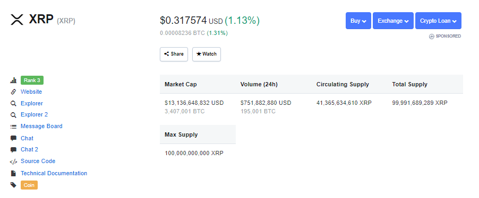The image size is (479, 198).
Task: Click the orange Coin tag
Action: click(x=29, y=185)
